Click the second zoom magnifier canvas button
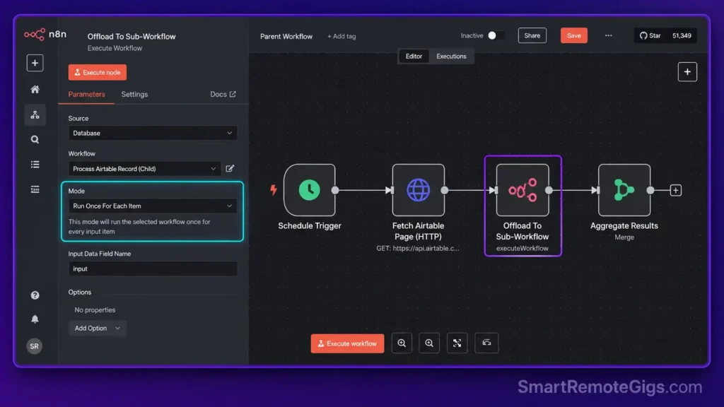Screen dimensions: 724x407 (x=429, y=343)
